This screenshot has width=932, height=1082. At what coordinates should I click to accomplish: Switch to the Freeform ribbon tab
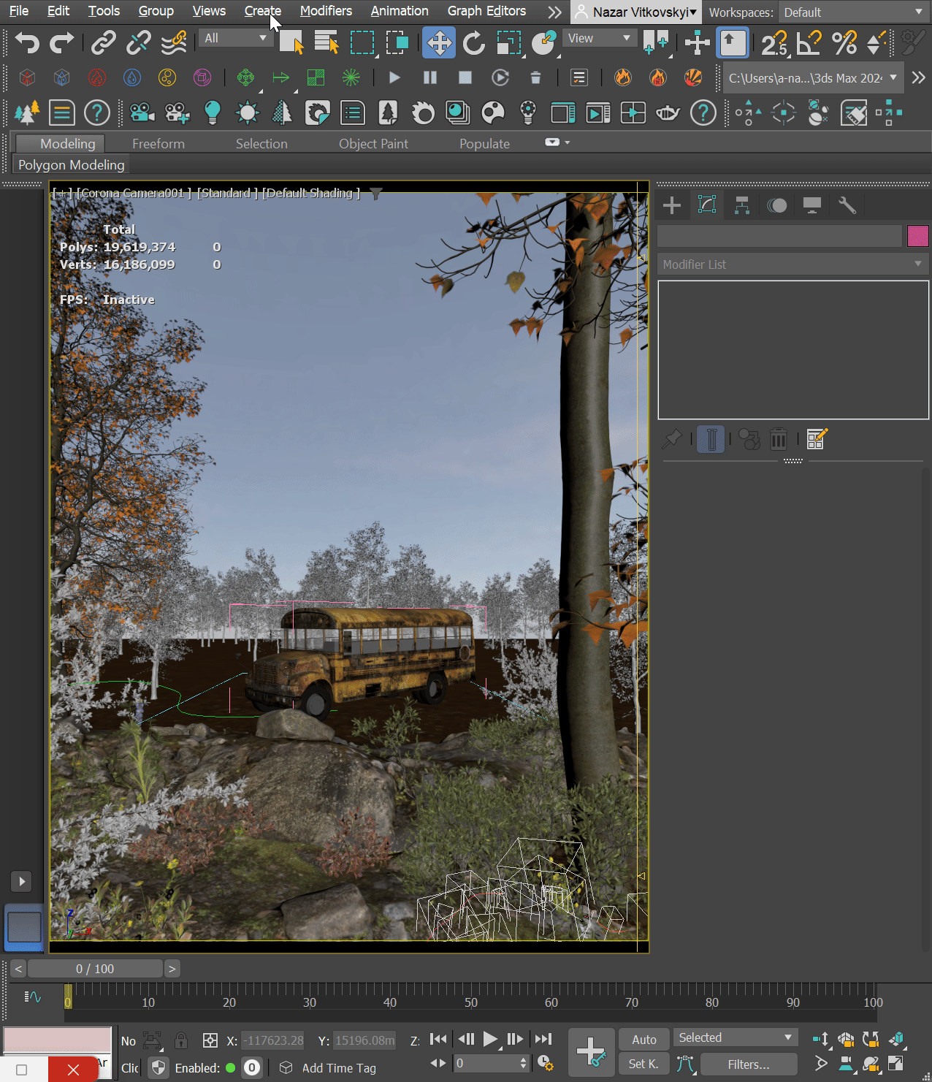point(158,144)
